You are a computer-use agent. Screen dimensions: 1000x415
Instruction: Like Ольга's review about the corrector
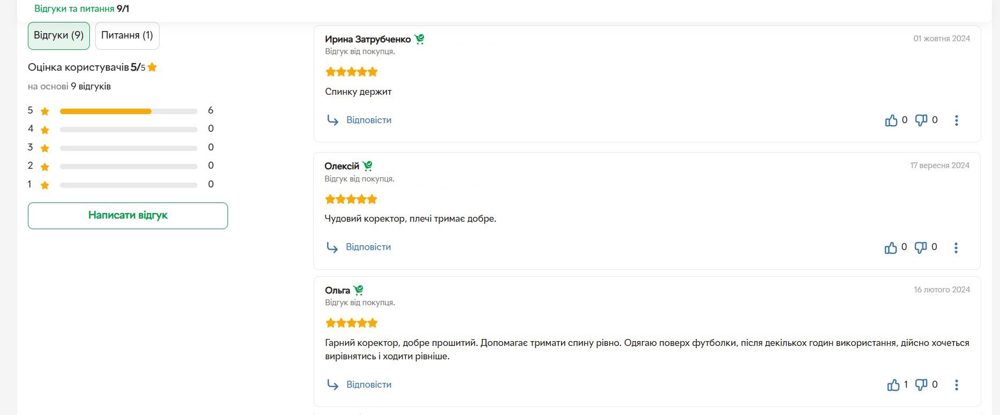point(893,385)
